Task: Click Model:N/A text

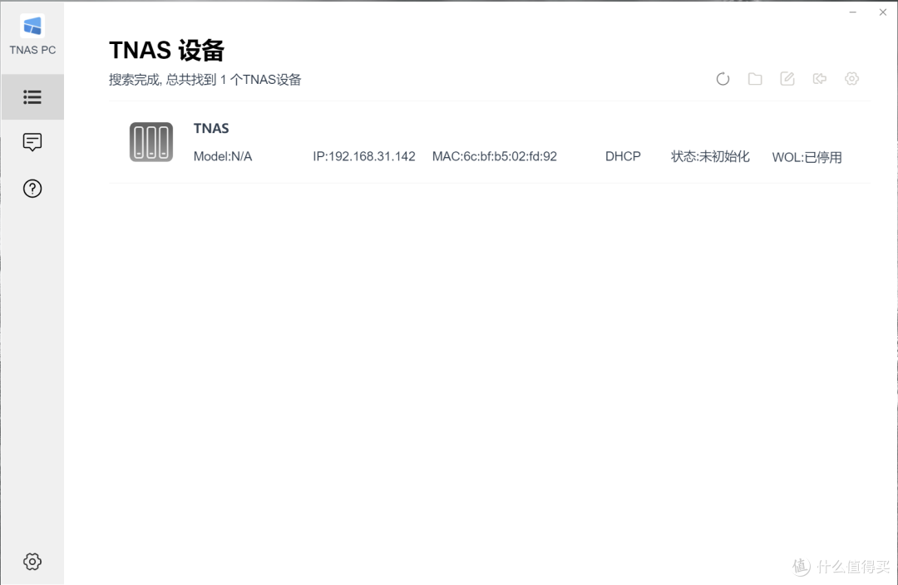Action: click(x=223, y=156)
